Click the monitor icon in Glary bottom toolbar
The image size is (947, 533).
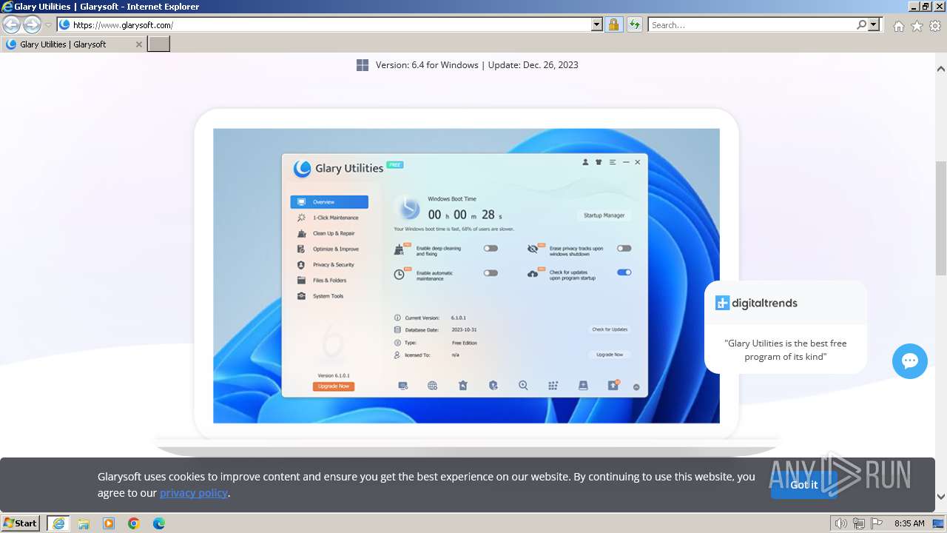point(403,386)
